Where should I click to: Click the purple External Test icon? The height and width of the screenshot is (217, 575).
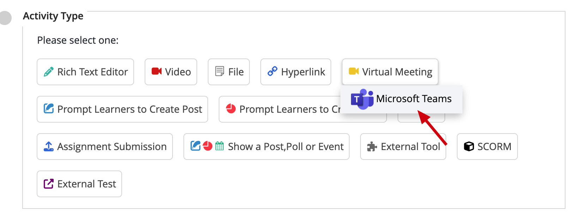(x=49, y=184)
